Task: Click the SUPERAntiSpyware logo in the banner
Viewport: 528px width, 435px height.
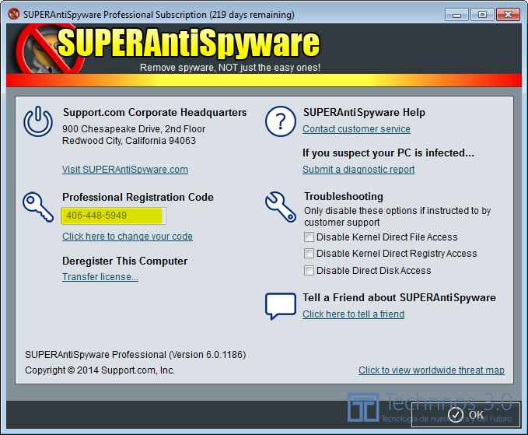Action: point(169,49)
